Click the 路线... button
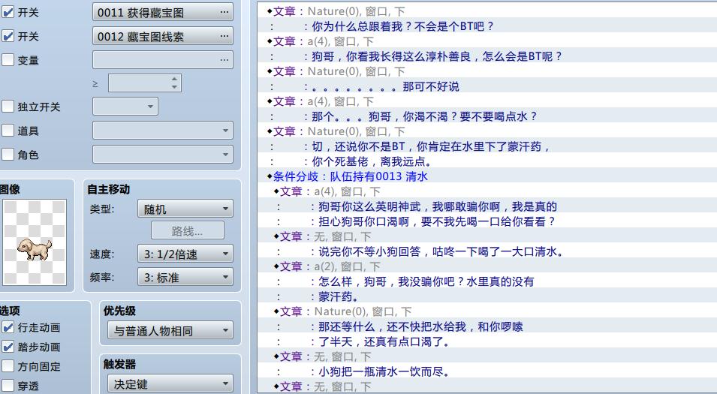Viewport: 717px width, 394px height. pyautogui.click(x=188, y=231)
